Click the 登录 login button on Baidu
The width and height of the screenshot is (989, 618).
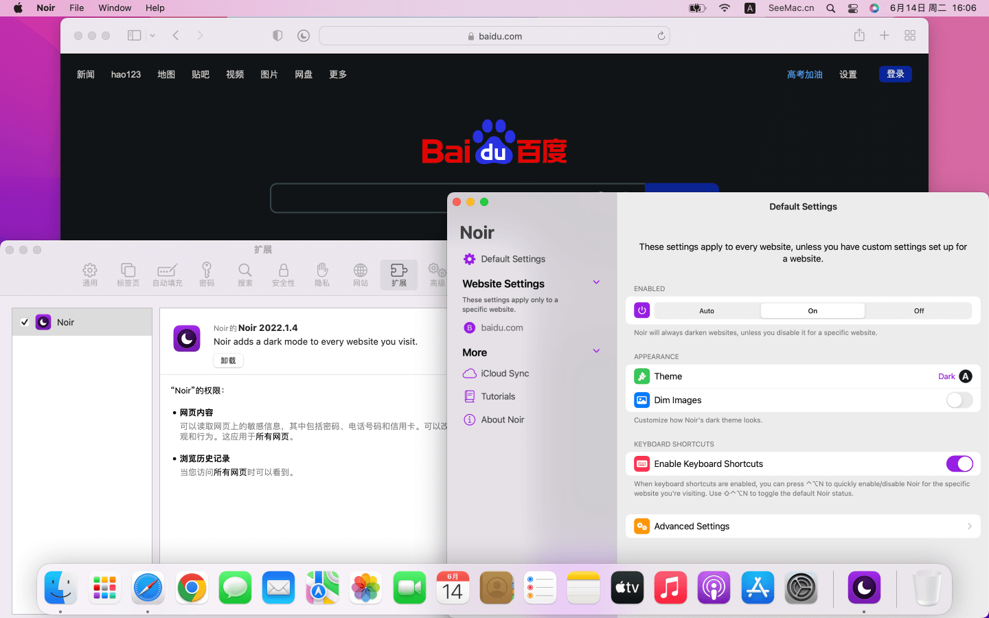pyautogui.click(x=896, y=74)
